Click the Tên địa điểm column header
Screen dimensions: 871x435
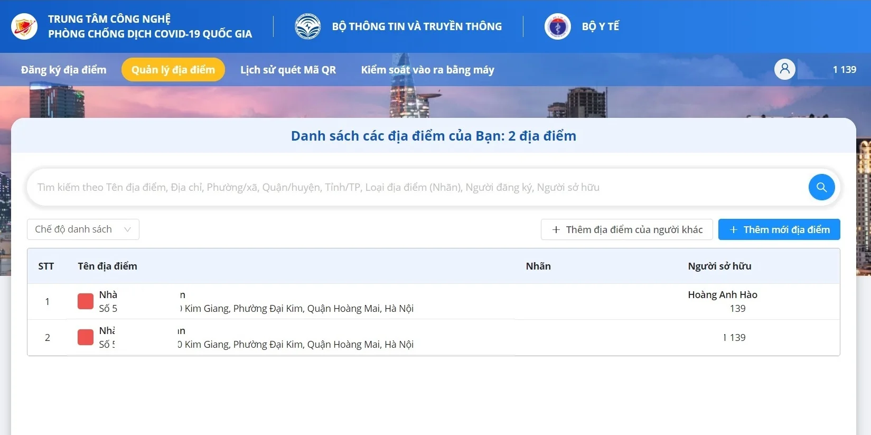107,266
